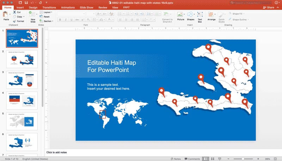Open the Shapes gallery

click(x=190, y=17)
